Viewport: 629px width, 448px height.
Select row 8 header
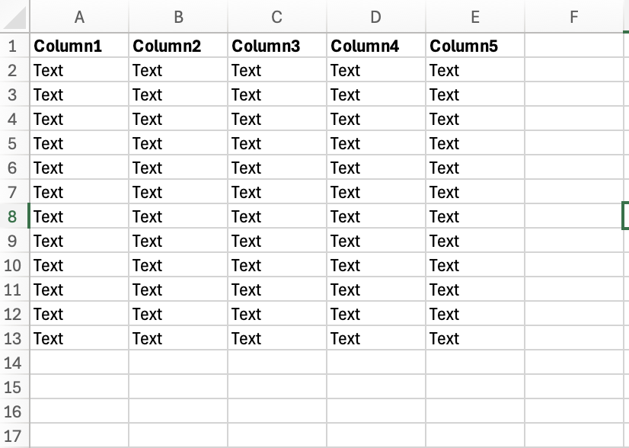click(14, 216)
